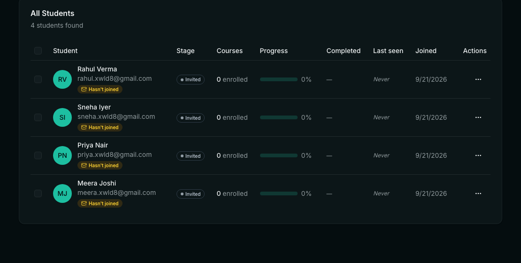
Task: Click email rahul.xwld8@gmail.com
Action: click(x=115, y=79)
